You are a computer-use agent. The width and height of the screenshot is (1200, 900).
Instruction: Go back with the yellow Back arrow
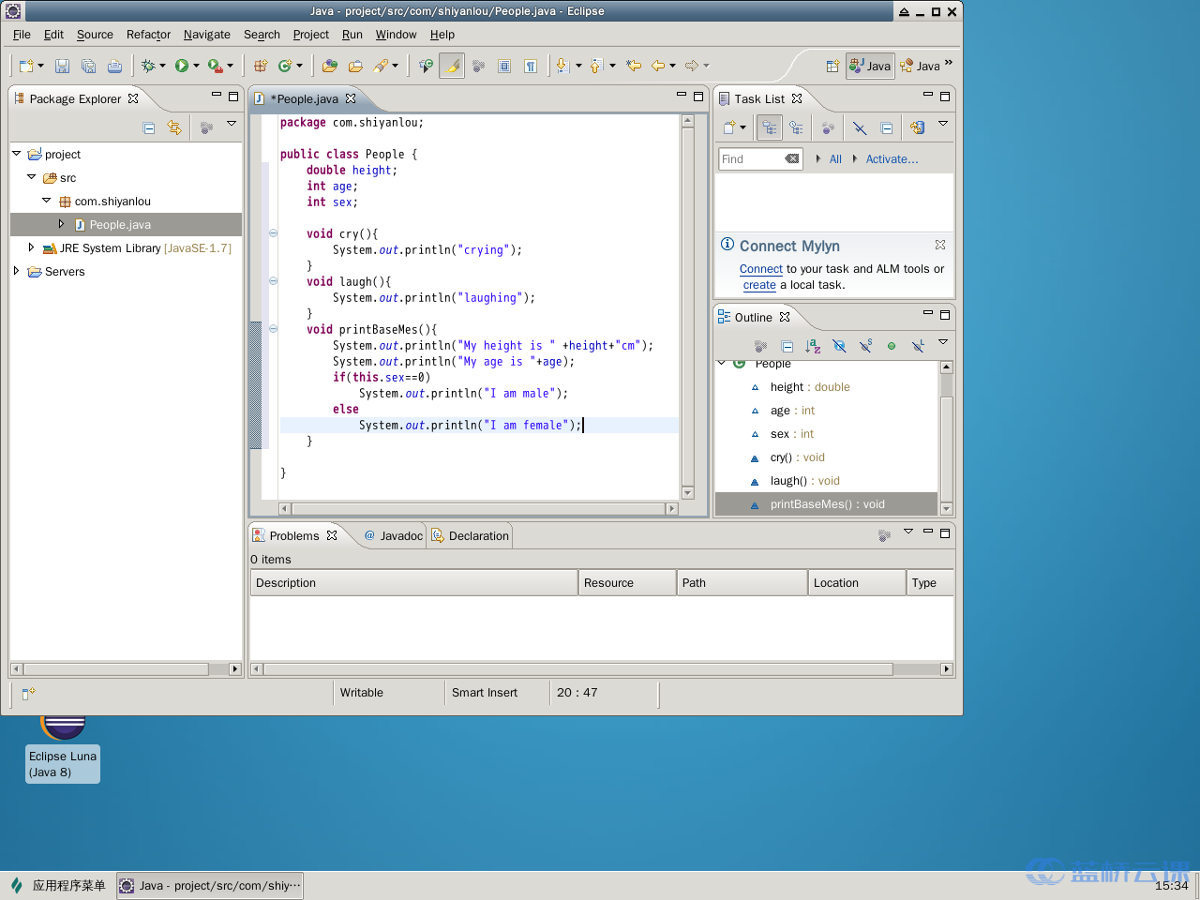(658, 66)
